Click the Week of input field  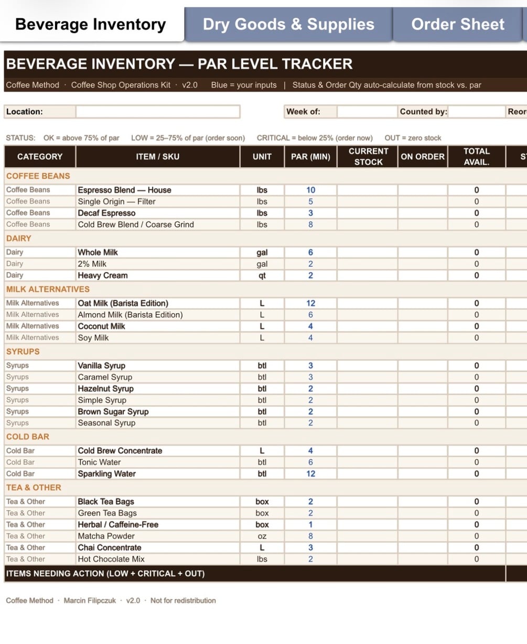pyautogui.click(x=367, y=112)
